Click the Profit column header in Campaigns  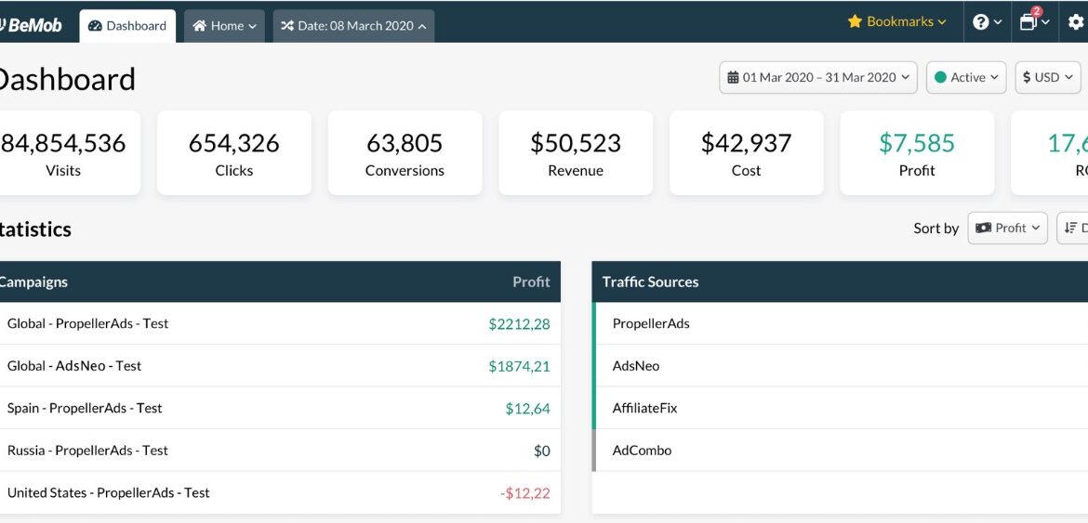click(x=531, y=281)
